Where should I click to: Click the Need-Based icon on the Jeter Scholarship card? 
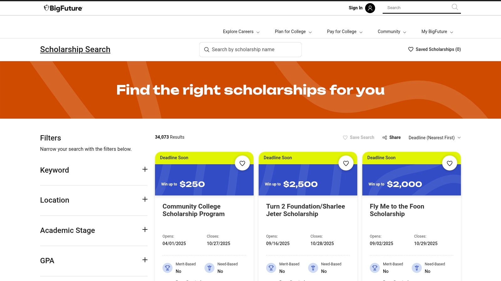(x=313, y=268)
